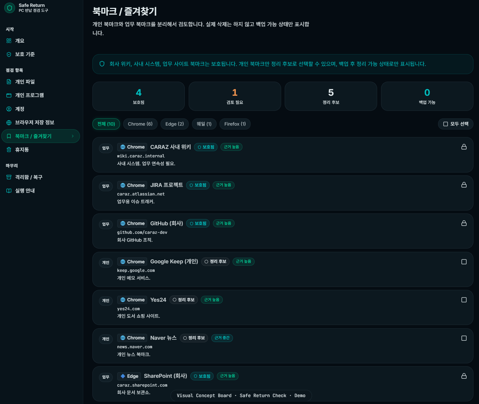Tick the Naver 뉴스 bookmark checkbox
Viewport: 479px width, 404px height.
tap(464, 338)
